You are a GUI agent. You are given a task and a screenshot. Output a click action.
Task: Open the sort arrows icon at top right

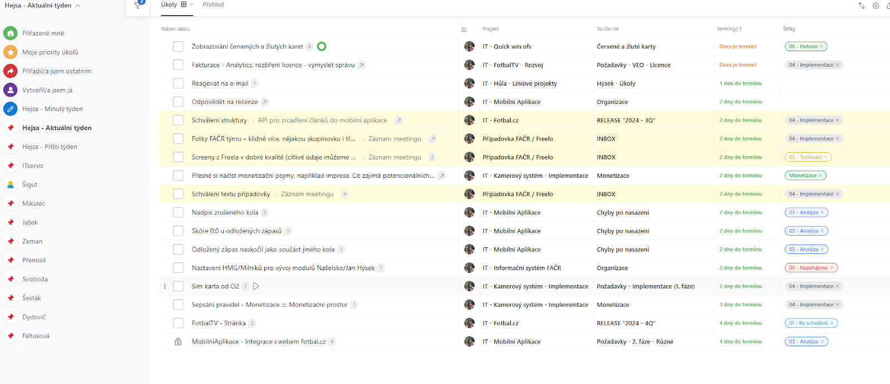pos(861,6)
